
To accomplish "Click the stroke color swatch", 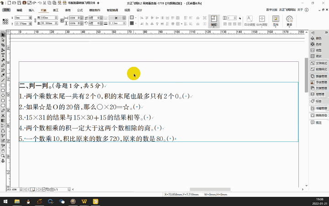I will click(x=132, y=18).
